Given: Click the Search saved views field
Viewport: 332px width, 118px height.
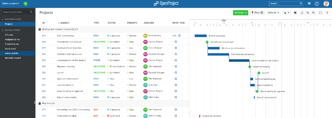Looking at the screenshot, I should click(x=18, y=12).
